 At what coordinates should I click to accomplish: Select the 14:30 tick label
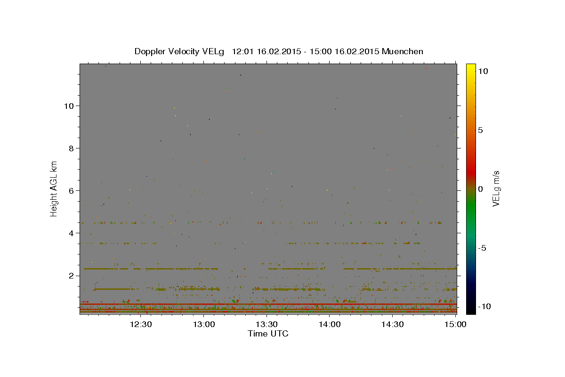393,324
